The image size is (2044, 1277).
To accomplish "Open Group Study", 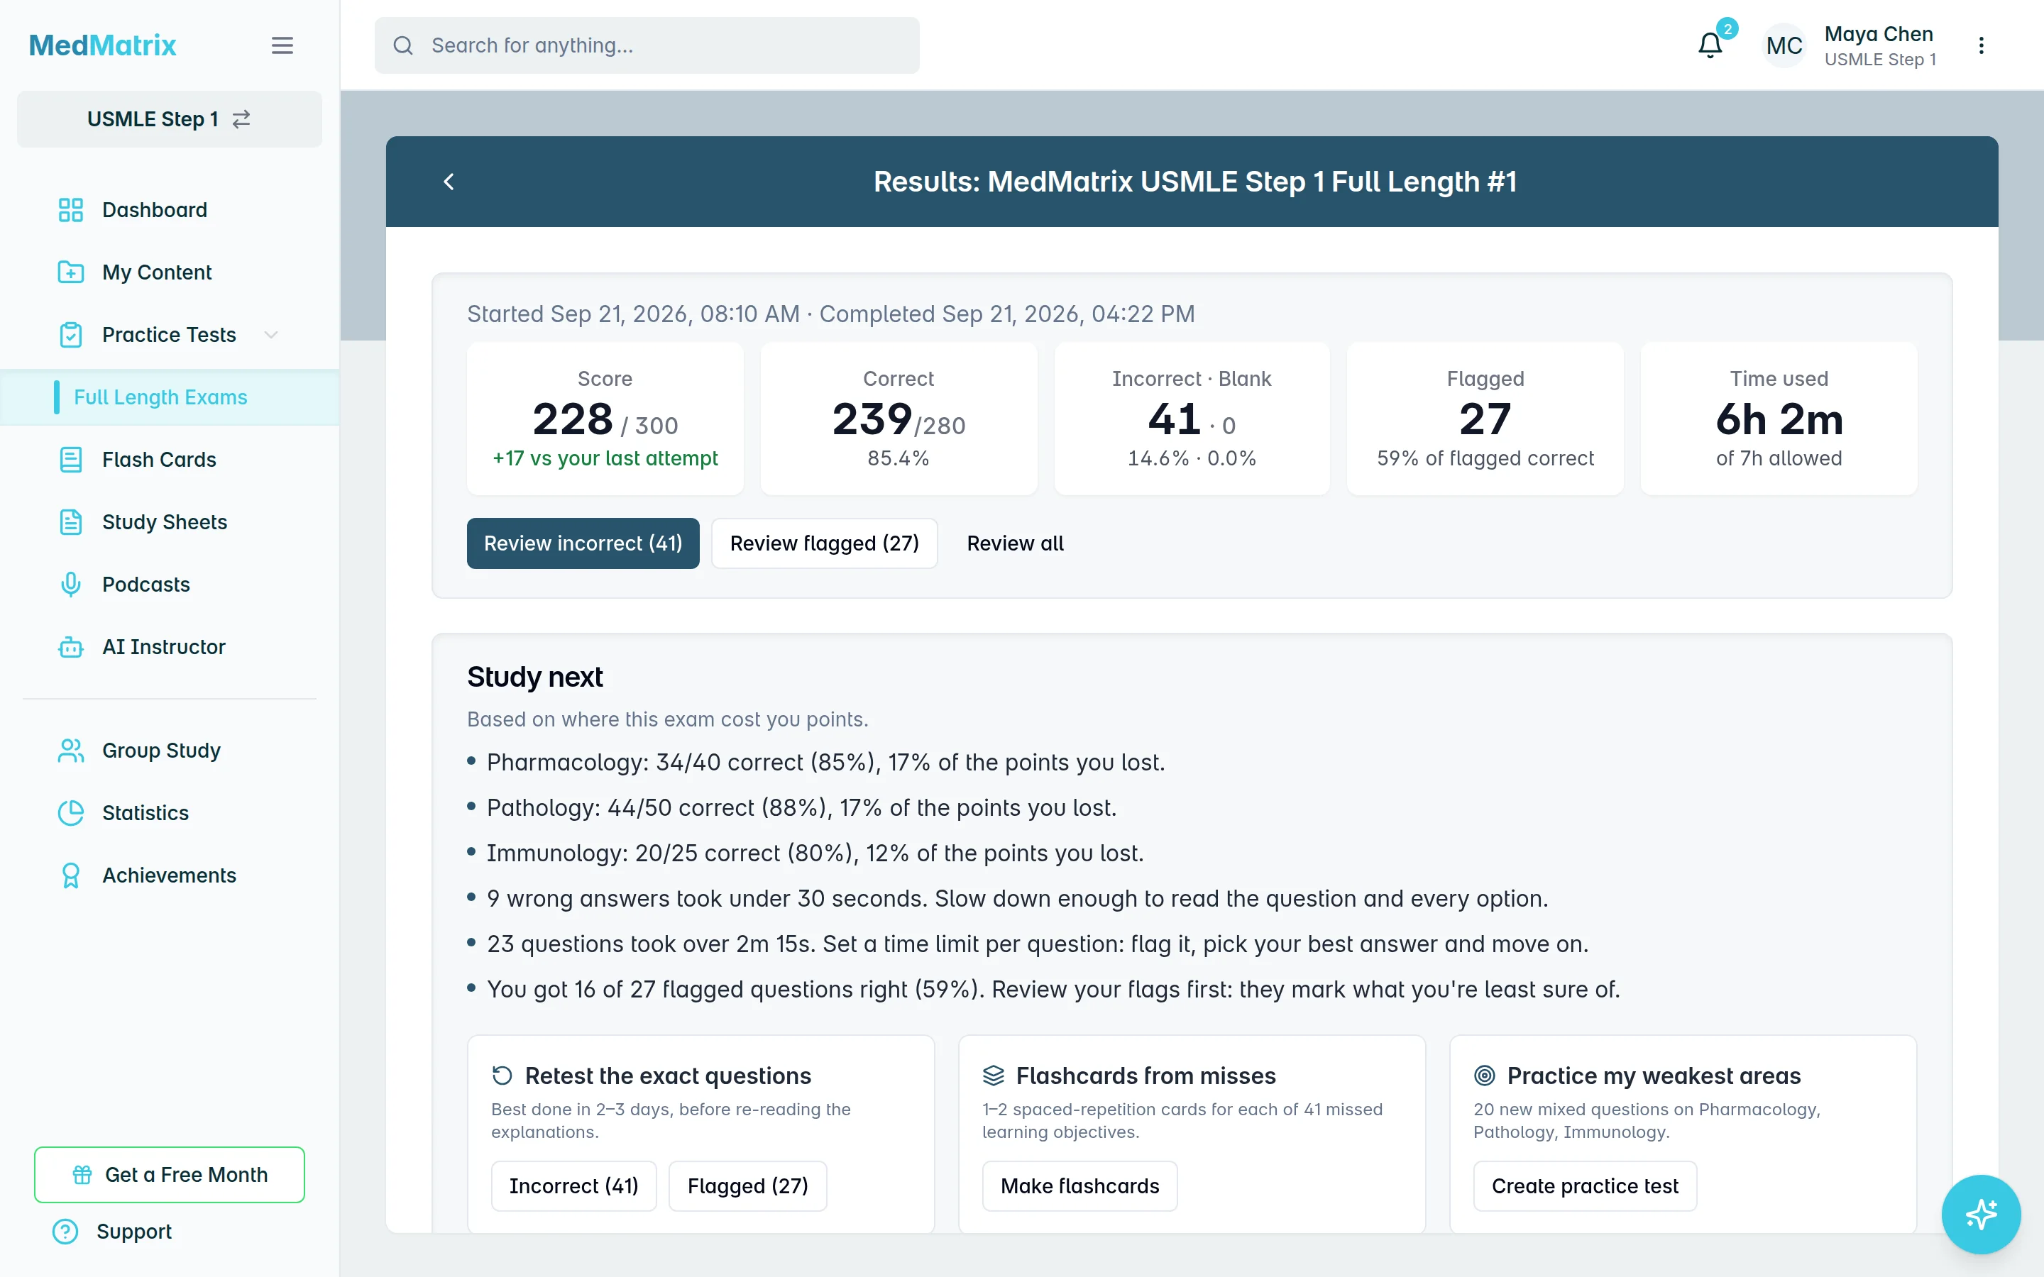I will pyautogui.click(x=170, y=750).
